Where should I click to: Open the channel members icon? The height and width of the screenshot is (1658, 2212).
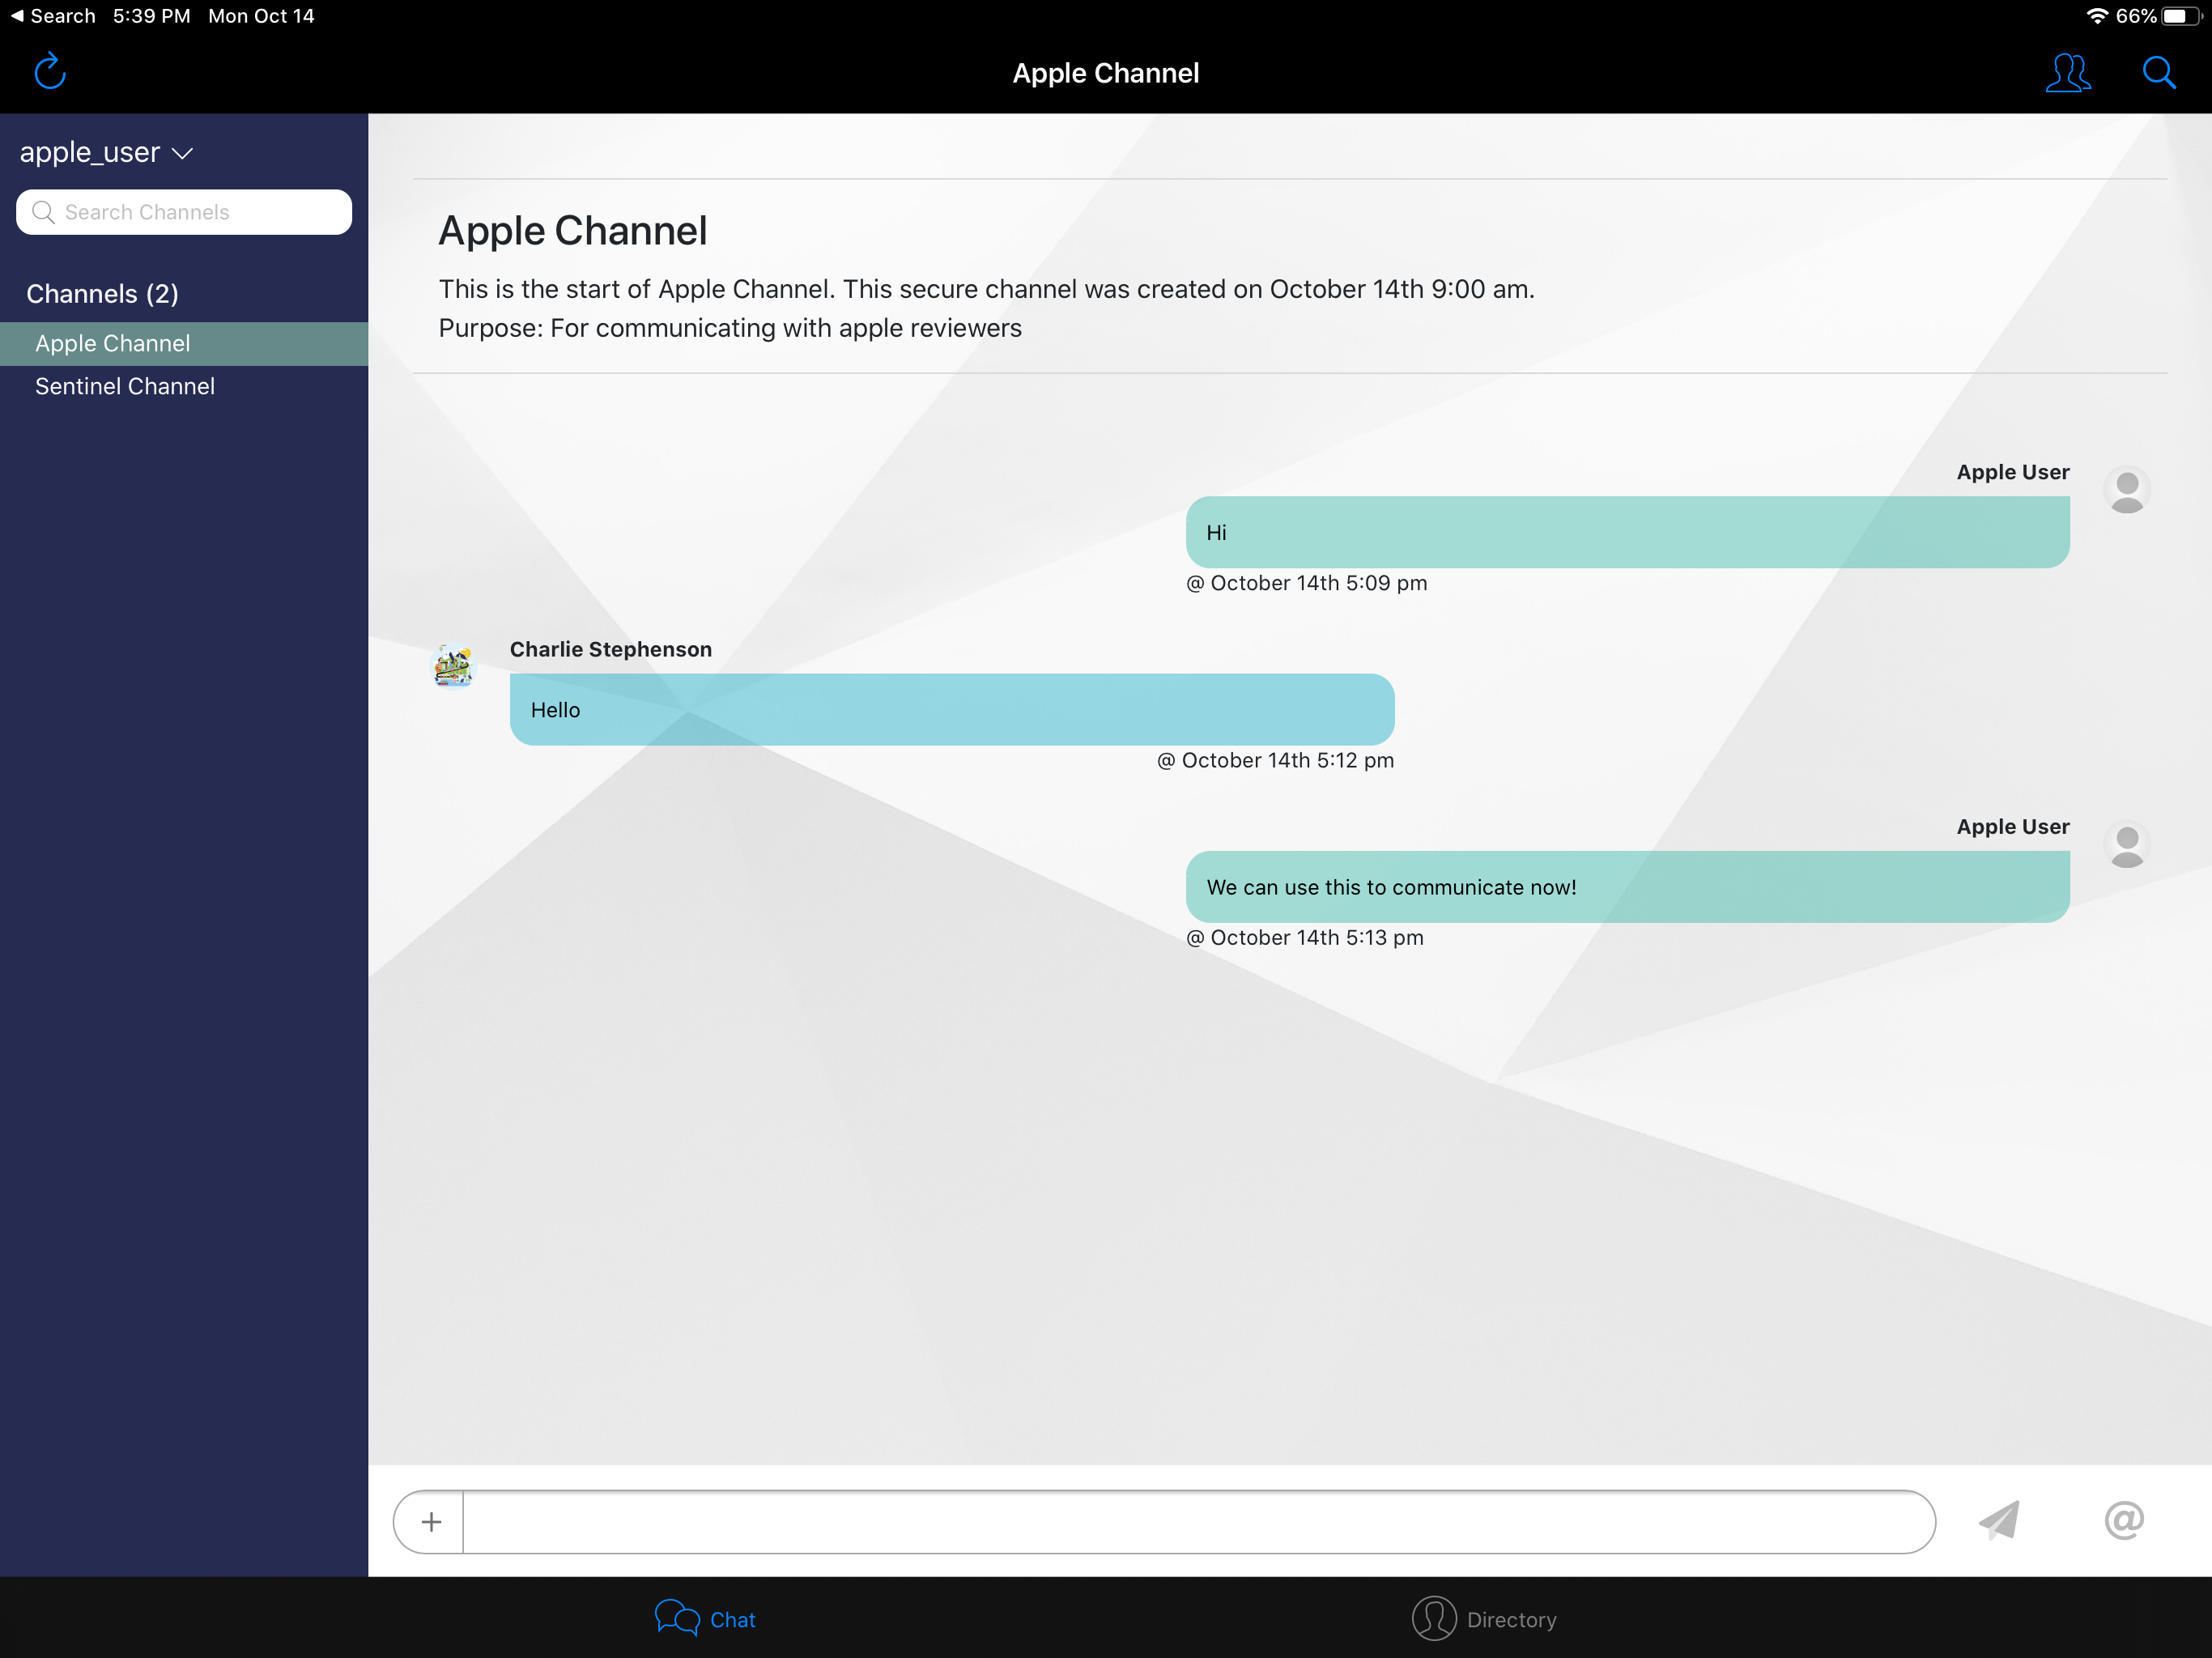tap(2067, 73)
